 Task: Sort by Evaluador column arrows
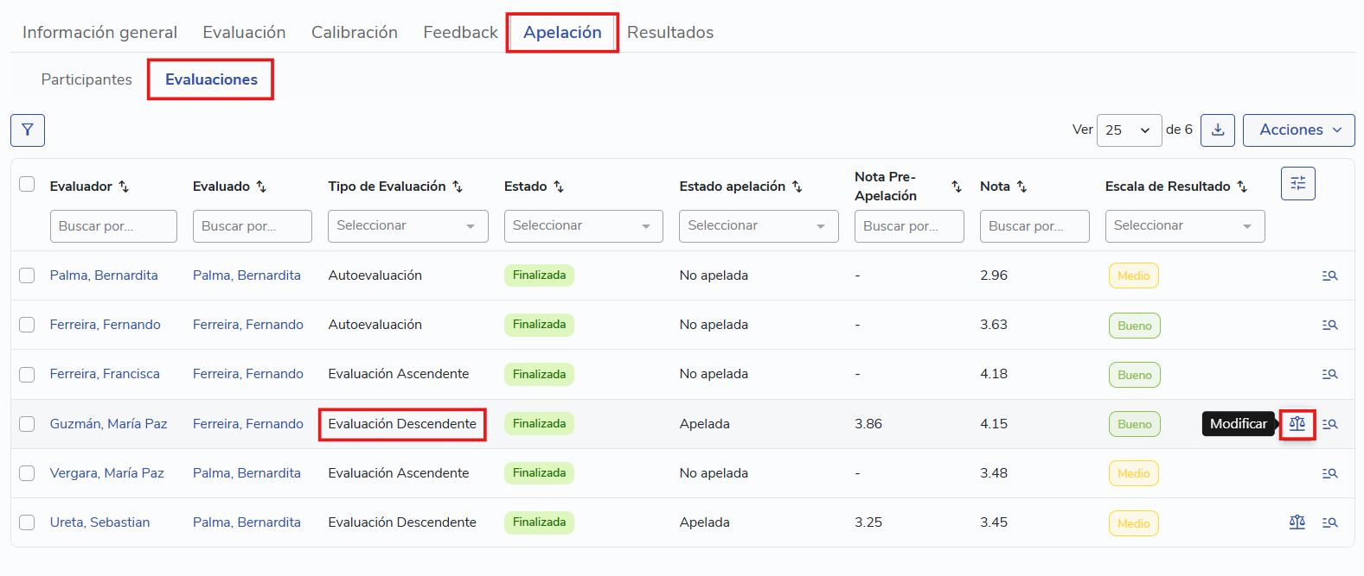click(124, 187)
